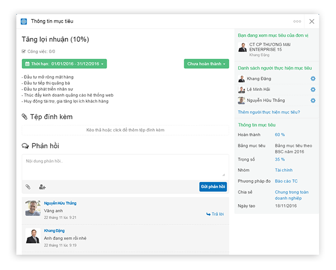Open the Báo cáo TC measurement method link

tap(286, 181)
